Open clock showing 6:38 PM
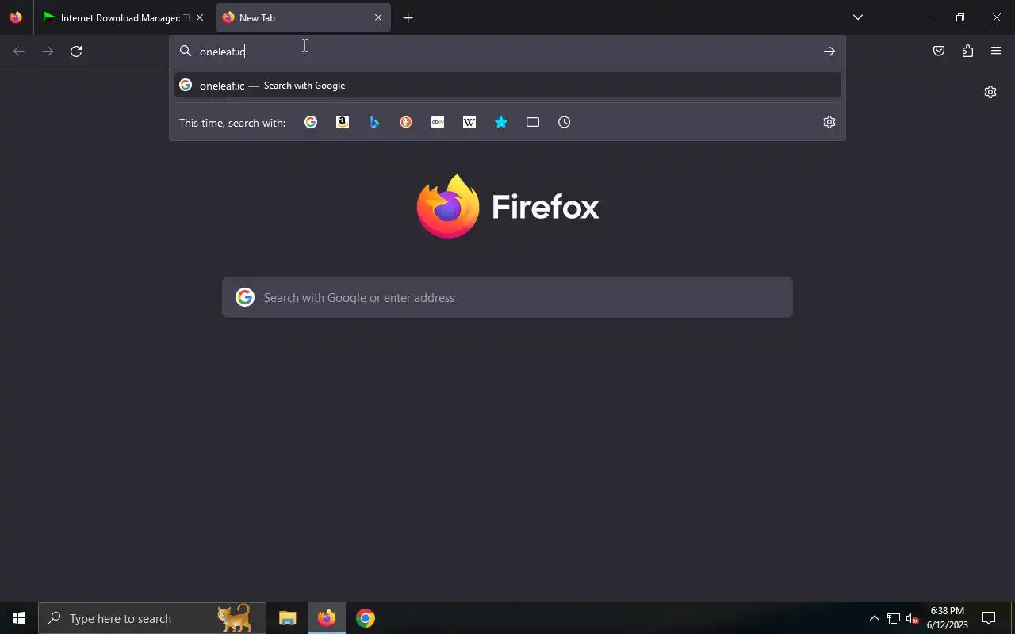Screen dimensions: 1015x634 948,618
